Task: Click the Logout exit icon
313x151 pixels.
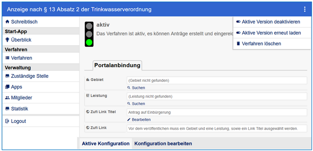Action: (7, 121)
